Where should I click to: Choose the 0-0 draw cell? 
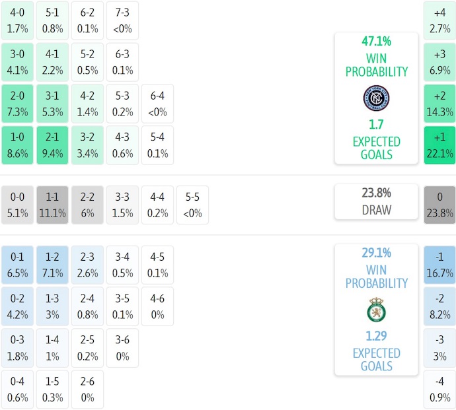click(x=17, y=205)
